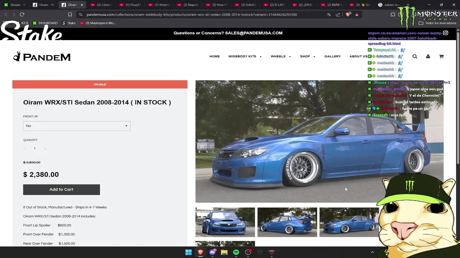Switch to the SoloVin YouTube tab
The image size is (460, 258).
245,5
